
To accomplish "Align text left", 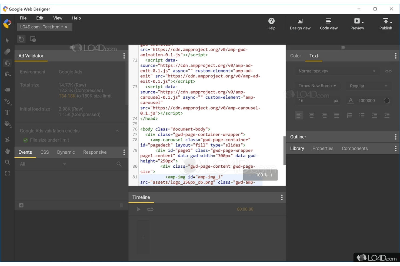I will click(x=299, y=115).
